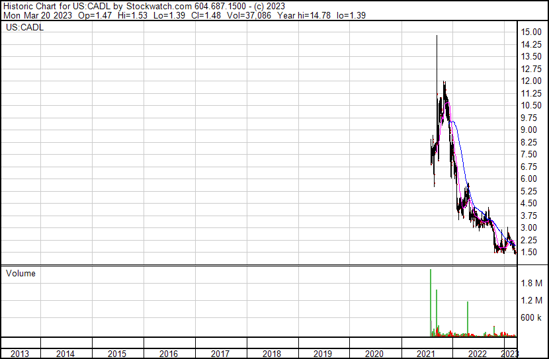549x359 pixels.
Task: Click the 1.2 M volume axis label
Action: (x=532, y=301)
